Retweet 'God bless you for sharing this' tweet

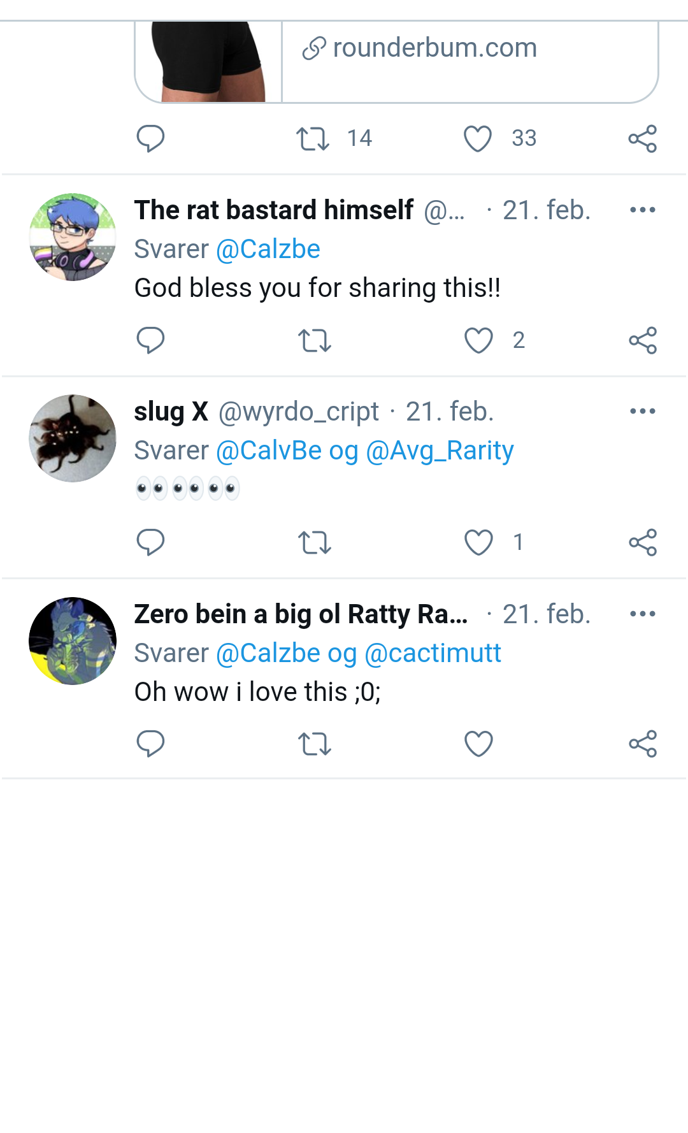pos(315,340)
